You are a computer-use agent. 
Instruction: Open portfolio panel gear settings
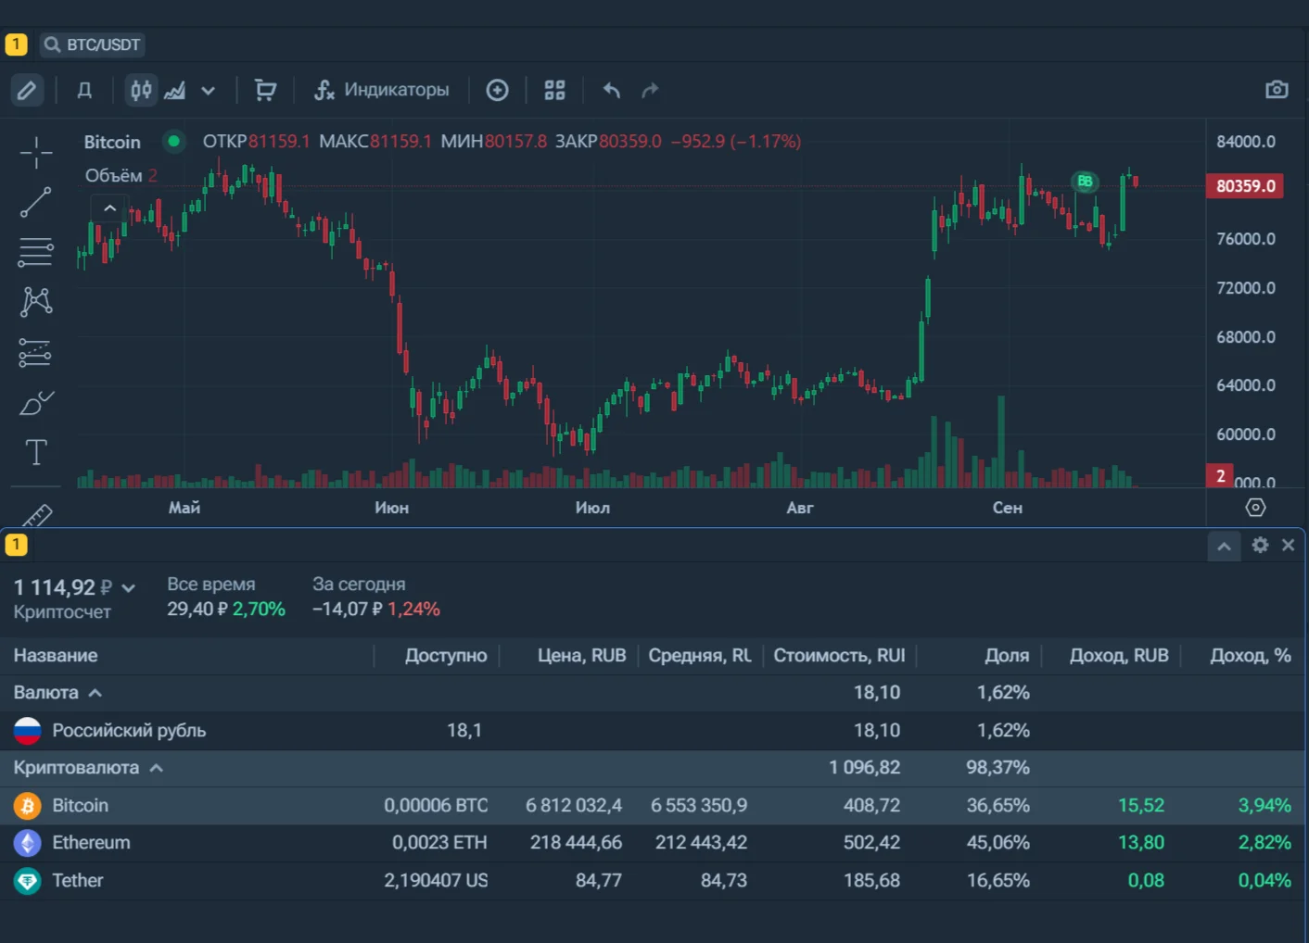tap(1260, 545)
